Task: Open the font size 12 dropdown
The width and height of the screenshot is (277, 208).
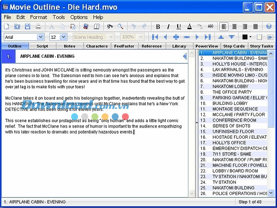Action: click(x=63, y=37)
